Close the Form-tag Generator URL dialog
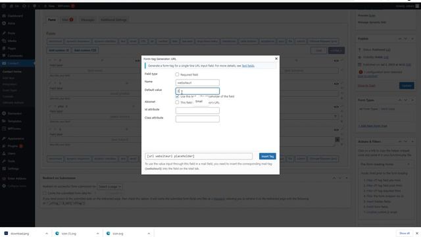This screenshot has width=421, height=237. tap(276, 59)
